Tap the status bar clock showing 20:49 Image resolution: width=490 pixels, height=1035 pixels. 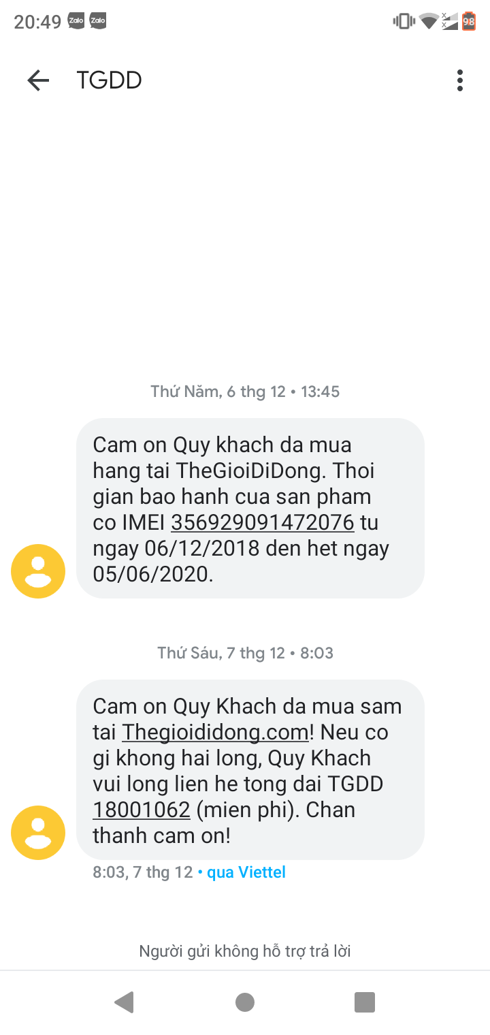point(37,22)
